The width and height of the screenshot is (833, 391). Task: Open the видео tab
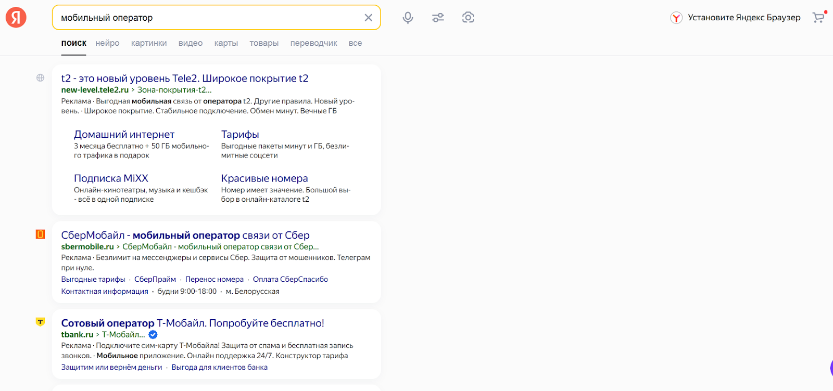tap(191, 43)
